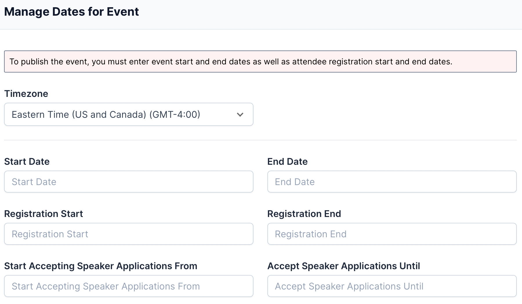Click the End Date input field

tap(391, 182)
